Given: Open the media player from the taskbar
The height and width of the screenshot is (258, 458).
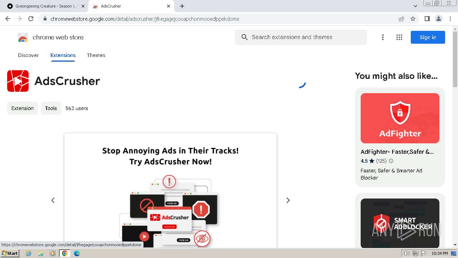Looking at the screenshot, I should (x=53, y=253).
